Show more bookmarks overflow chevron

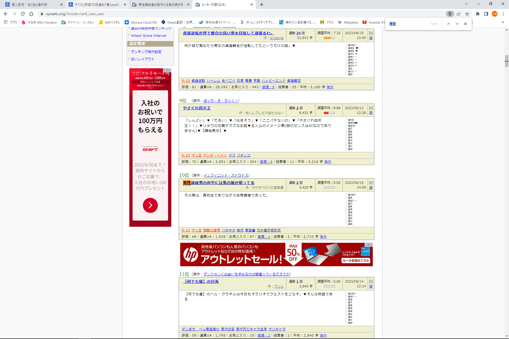click(503, 22)
